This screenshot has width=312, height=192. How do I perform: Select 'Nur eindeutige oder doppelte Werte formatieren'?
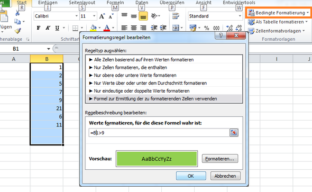164,91
